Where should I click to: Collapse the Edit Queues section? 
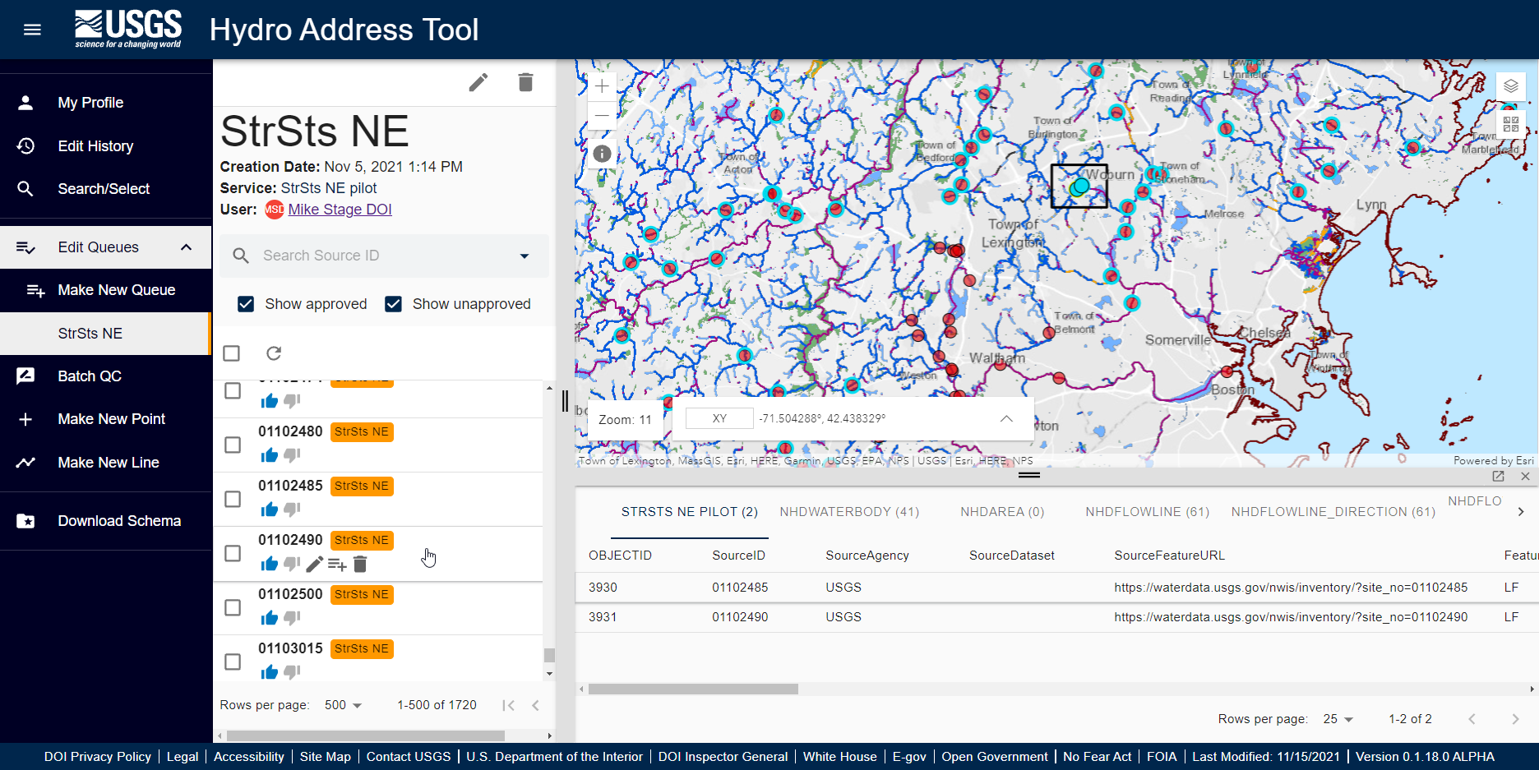(x=186, y=247)
